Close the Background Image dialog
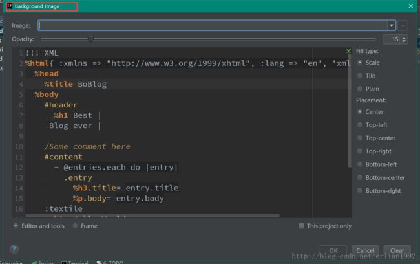This screenshot has height=264, width=420. tap(410, 6)
